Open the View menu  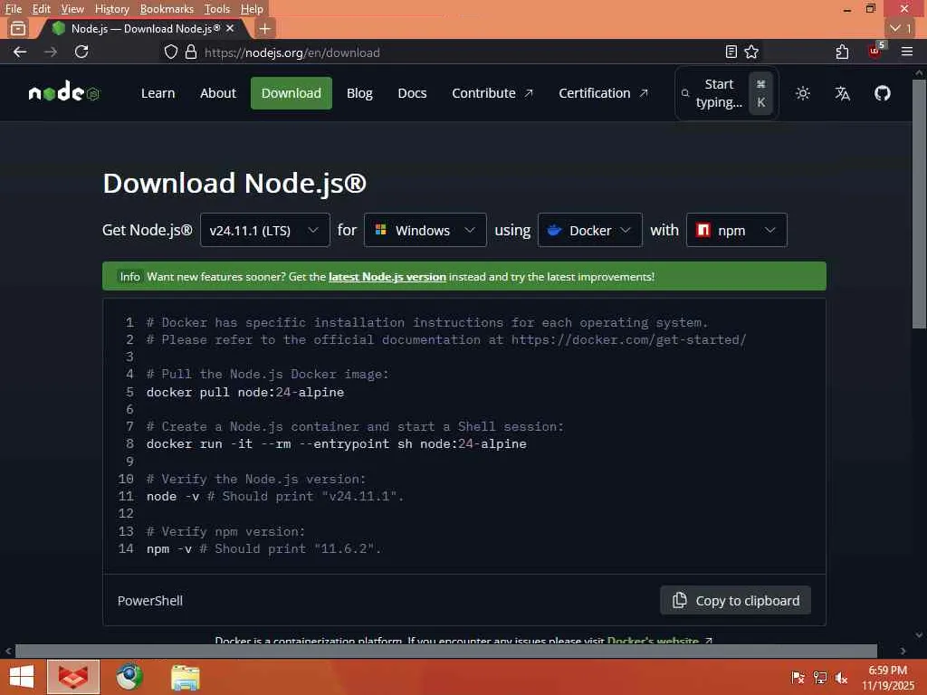click(72, 9)
